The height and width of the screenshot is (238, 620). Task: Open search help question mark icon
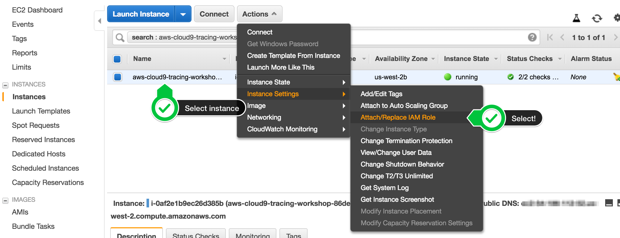[x=532, y=37]
